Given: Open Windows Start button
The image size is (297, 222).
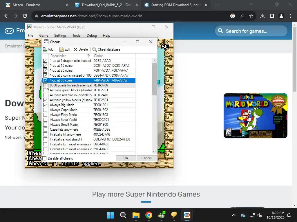Looking at the screenshot, I should [x=110, y=215].
